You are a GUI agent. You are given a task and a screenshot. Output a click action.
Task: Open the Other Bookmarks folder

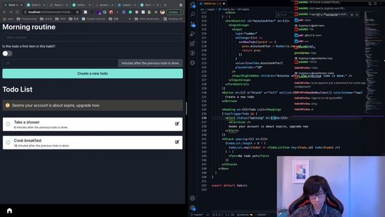147,19
